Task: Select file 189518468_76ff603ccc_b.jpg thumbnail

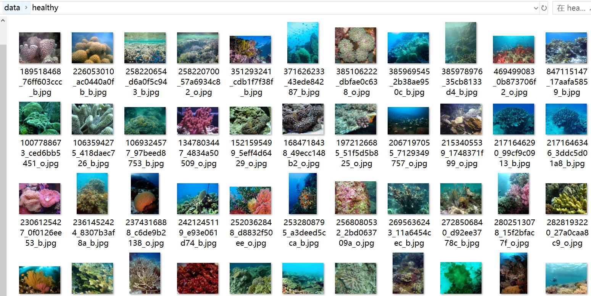Action: (40, 48)
